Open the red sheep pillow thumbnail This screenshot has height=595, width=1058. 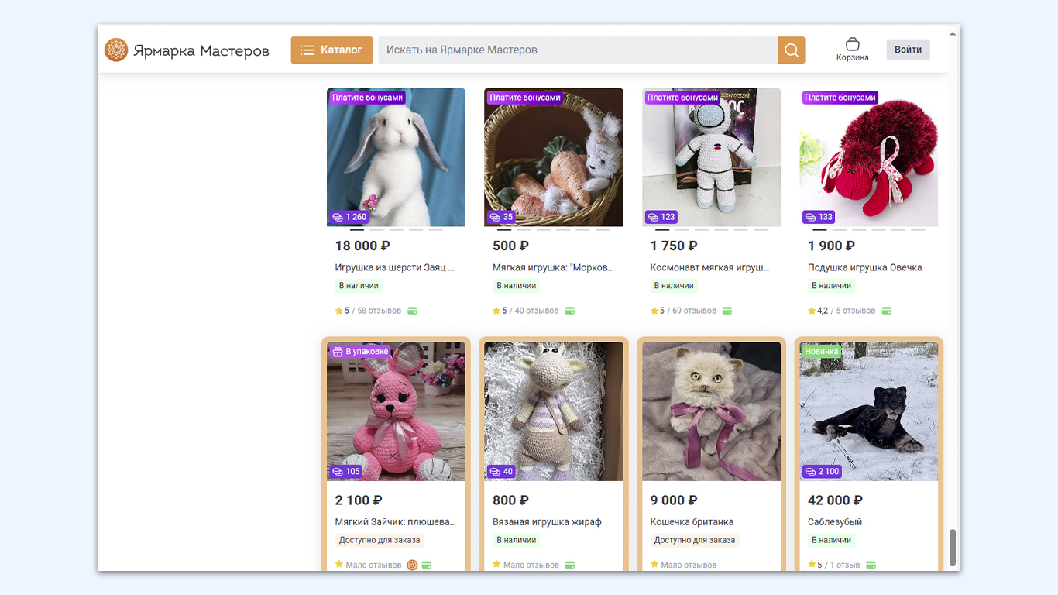pyautogui.click(x=869, y=157)
